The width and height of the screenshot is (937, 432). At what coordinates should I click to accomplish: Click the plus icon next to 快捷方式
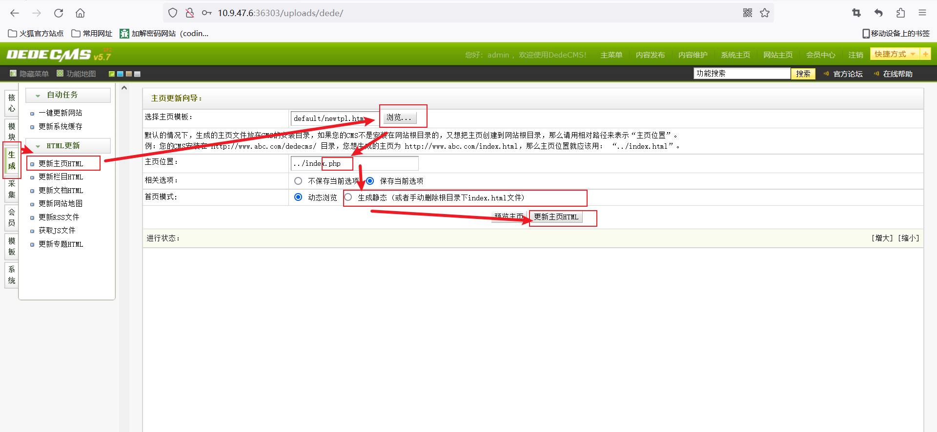pyautogui.click(x=925, y=54)
